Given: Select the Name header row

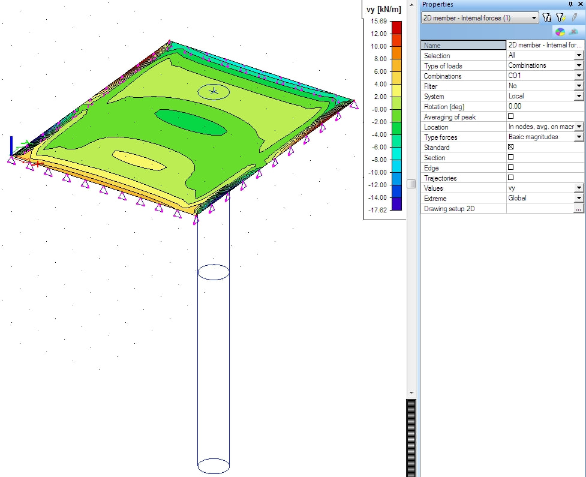Looking at the screenshot, I should [462, 45].
